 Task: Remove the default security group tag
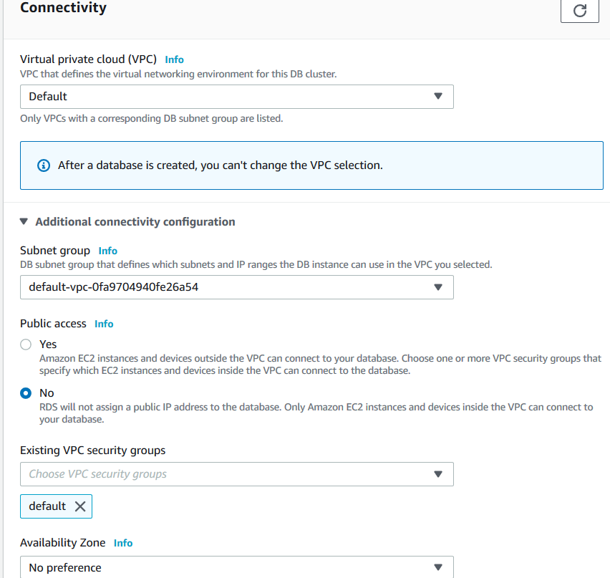pyautogui.click(x=80, y=506)
